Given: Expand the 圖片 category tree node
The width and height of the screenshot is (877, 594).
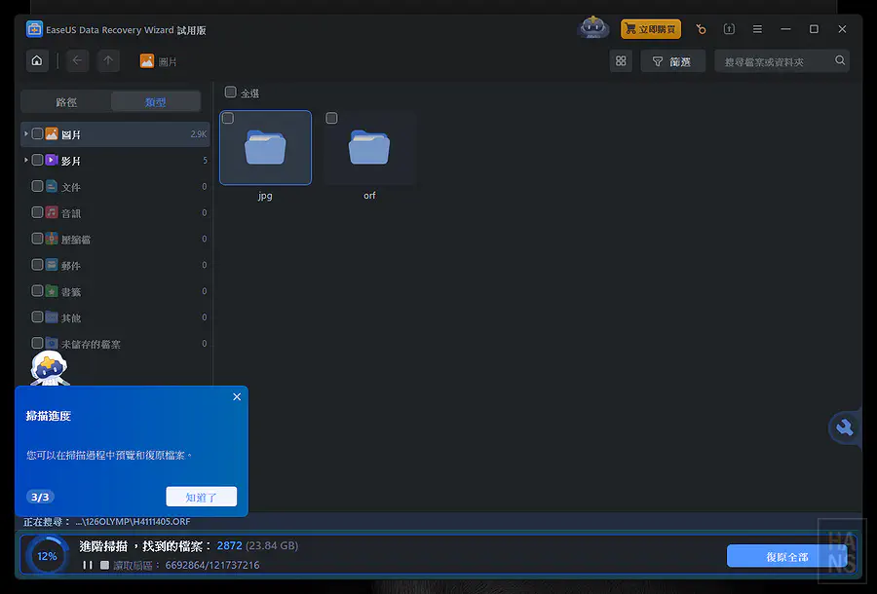Looking at the screenshot, I should pyautogui.click(x=25, y=133).
